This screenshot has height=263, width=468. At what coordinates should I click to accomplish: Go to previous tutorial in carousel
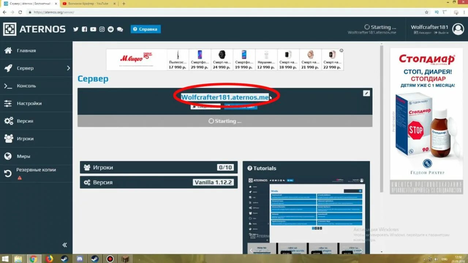251,250
